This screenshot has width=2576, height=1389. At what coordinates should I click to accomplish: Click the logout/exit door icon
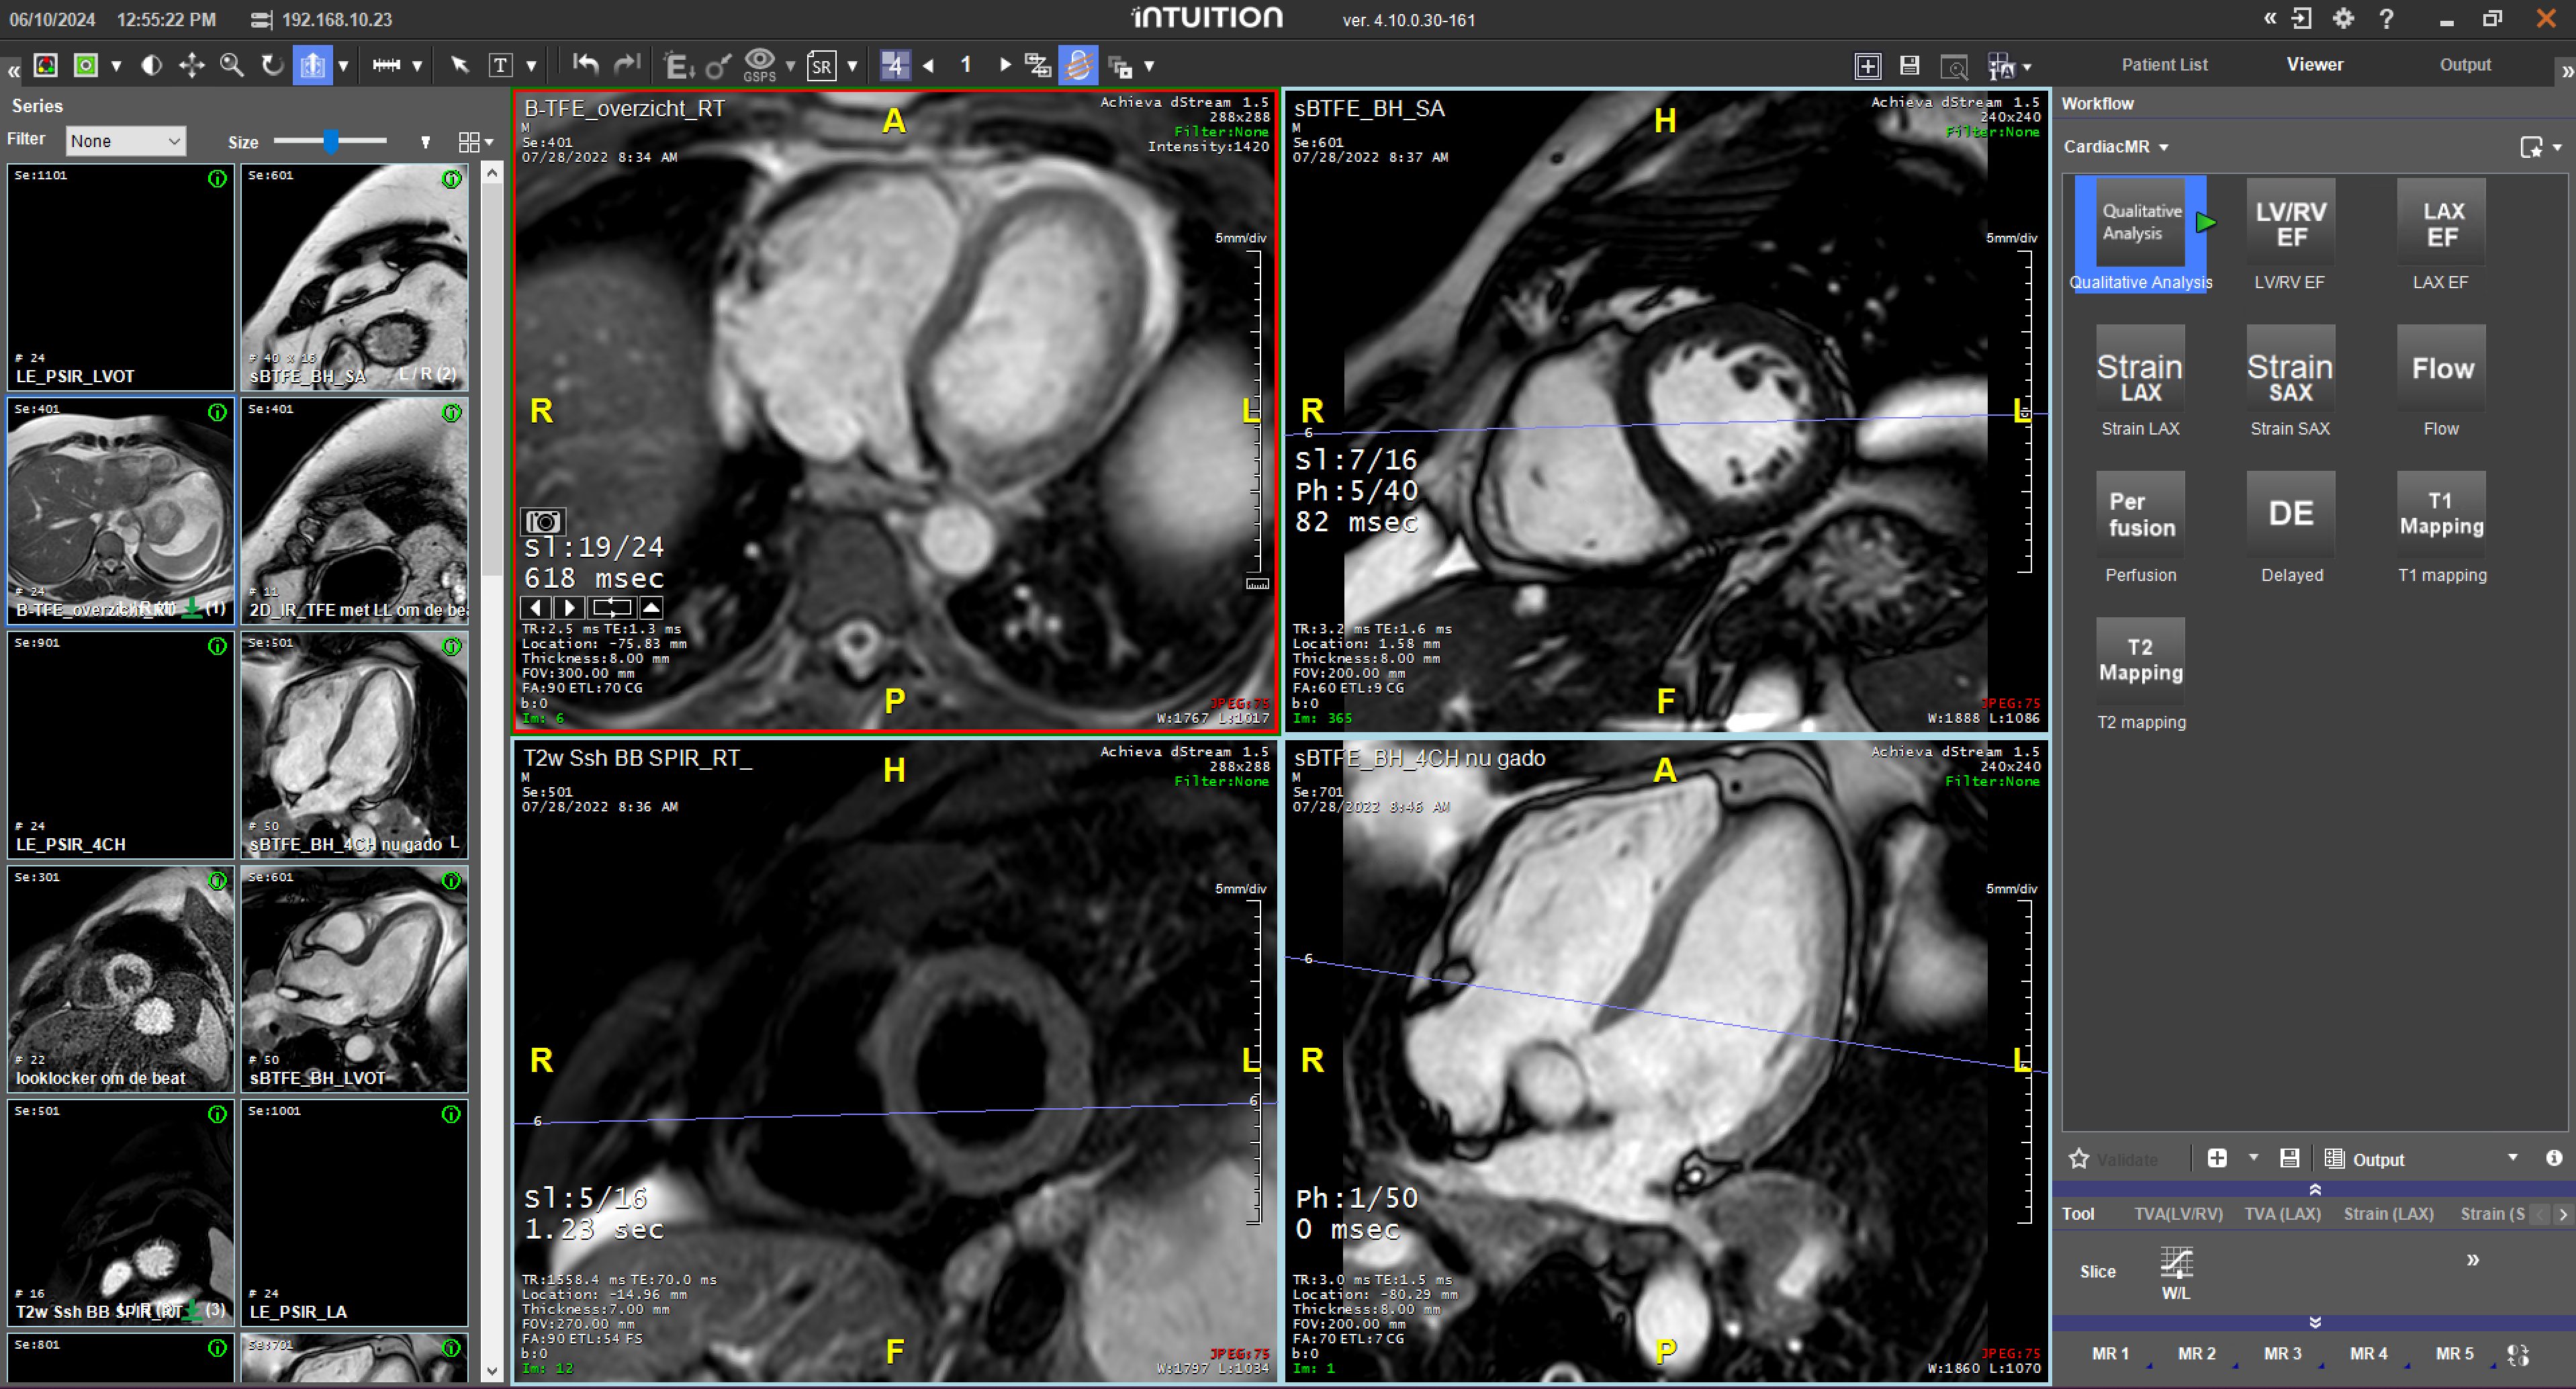[2301, 19]
